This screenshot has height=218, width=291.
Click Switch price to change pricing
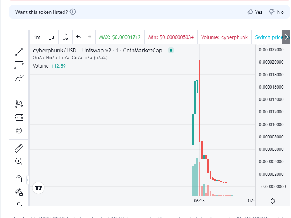coord(270,37)
